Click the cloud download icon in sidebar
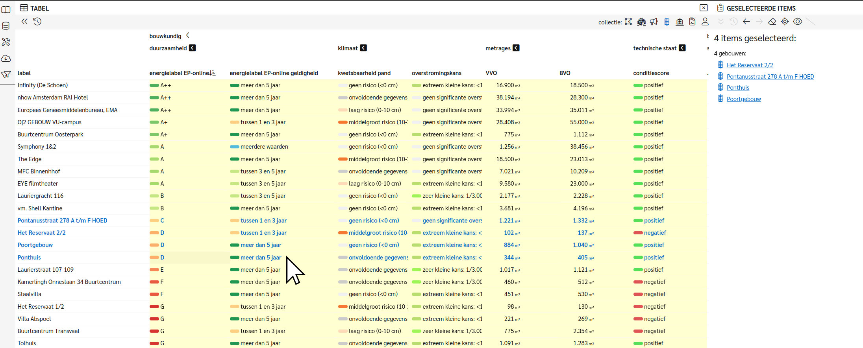863x348 pixels. pos(6,58)
